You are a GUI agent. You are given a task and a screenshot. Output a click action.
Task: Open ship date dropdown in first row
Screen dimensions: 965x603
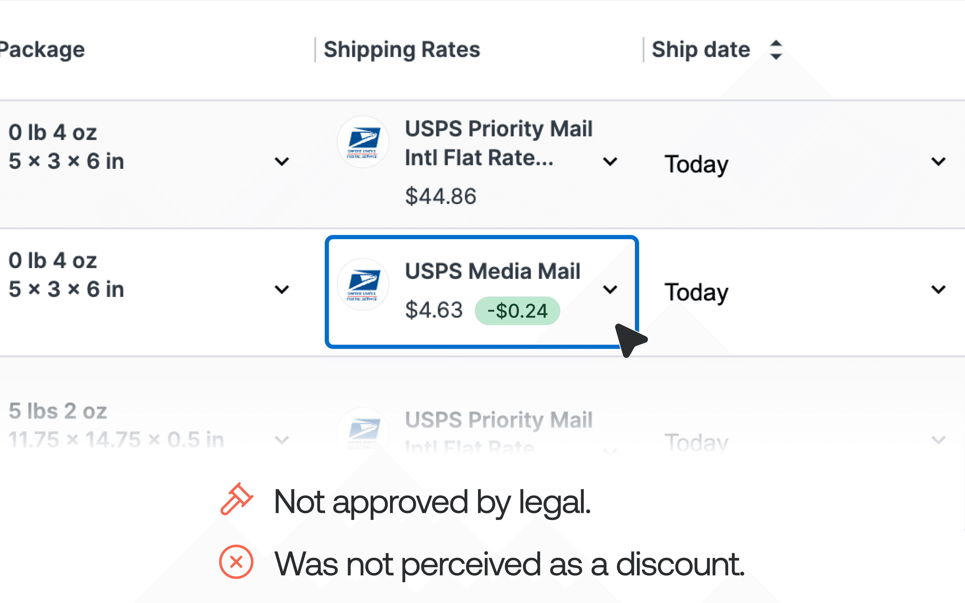(938, 162)
